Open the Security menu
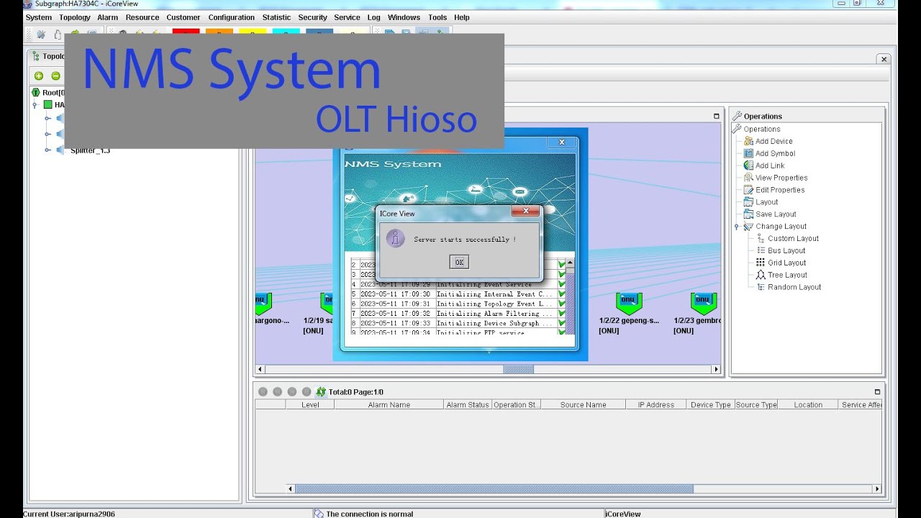 [312, 17]
